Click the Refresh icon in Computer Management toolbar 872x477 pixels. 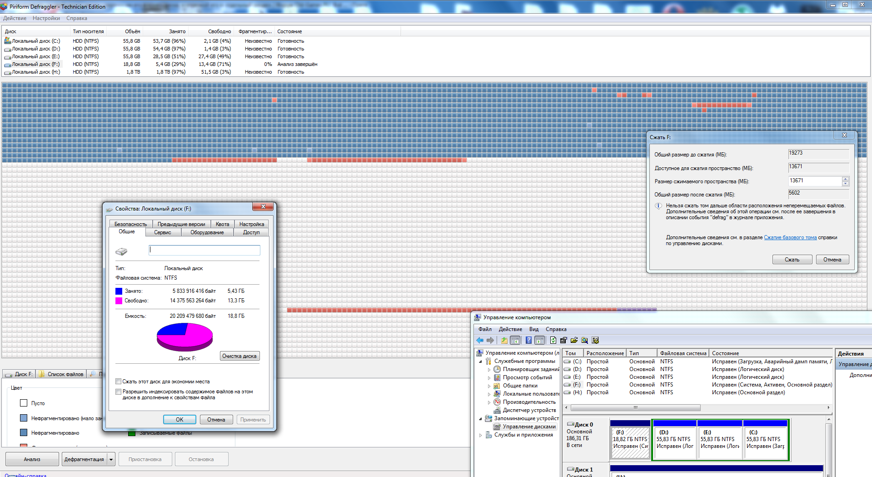click(553, 340)
